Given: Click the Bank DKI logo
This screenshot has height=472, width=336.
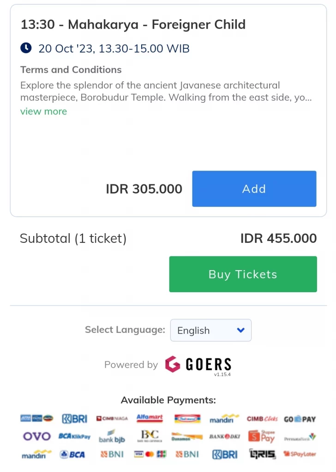Looking at the screenshot, I should tap(224, 437).
